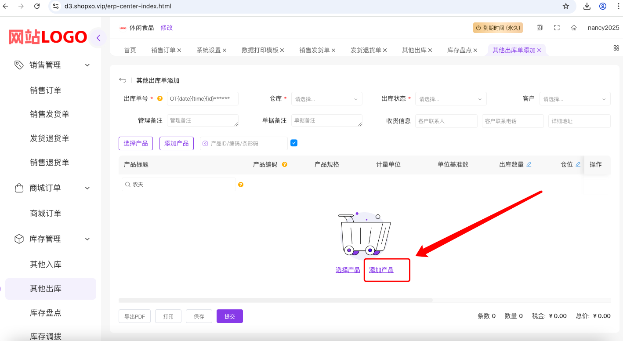The height and width of the screenshot is (341, 623).
Task: Click edit pencil next to 出库数量
Action: pos(529,164)
